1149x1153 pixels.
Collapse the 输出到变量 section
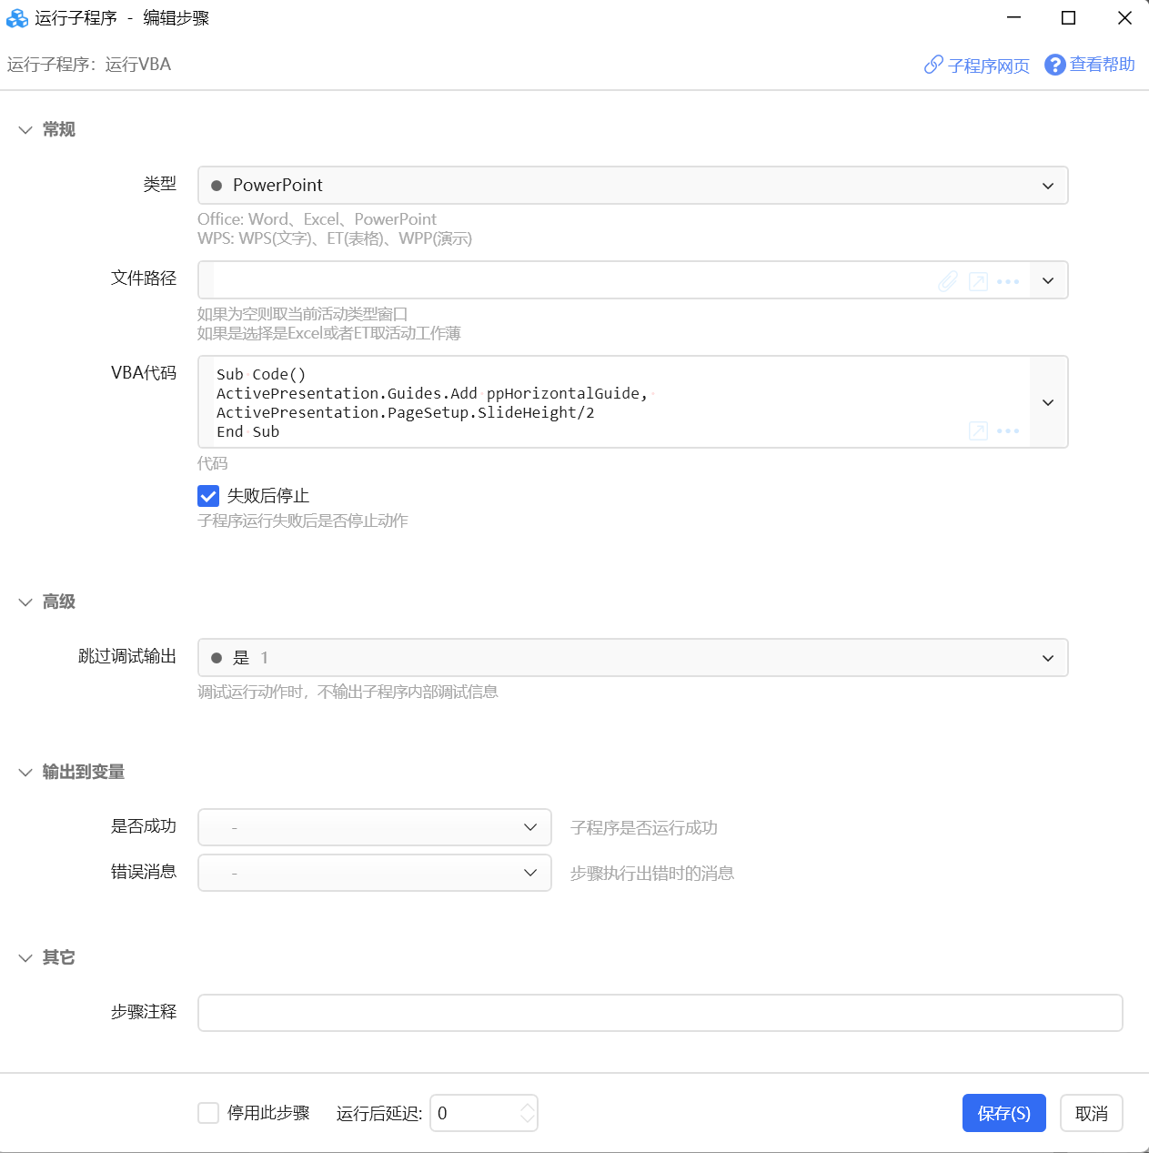click(x=25, y=773)
